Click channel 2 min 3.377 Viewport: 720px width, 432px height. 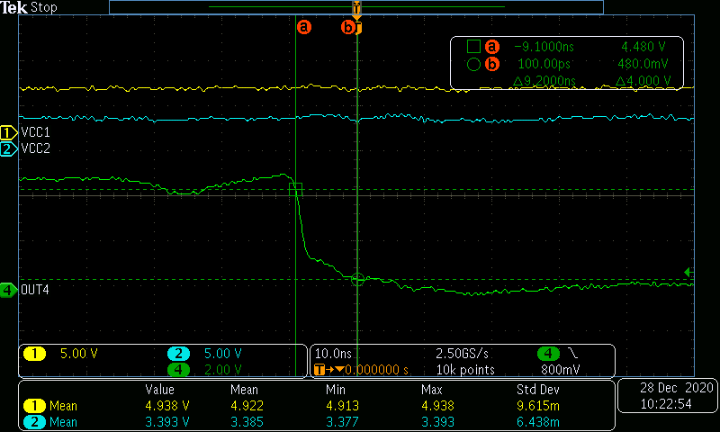(x=343, y=422)
